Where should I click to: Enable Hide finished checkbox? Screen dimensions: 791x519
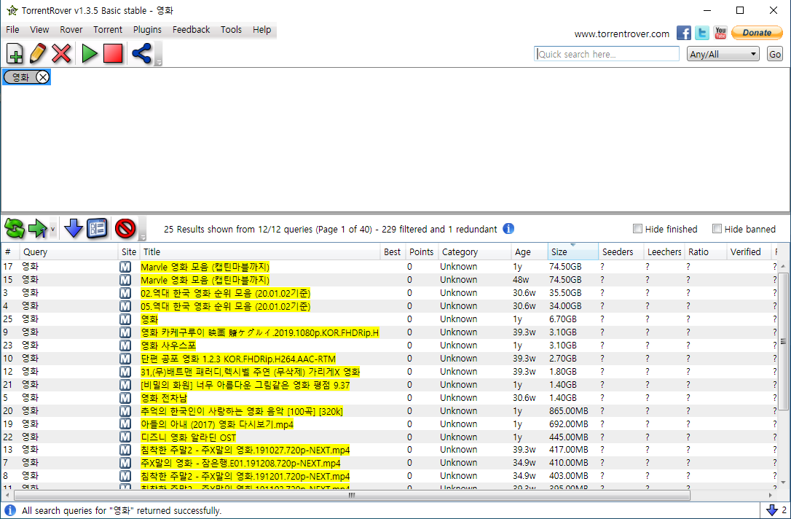pos(637,229)
